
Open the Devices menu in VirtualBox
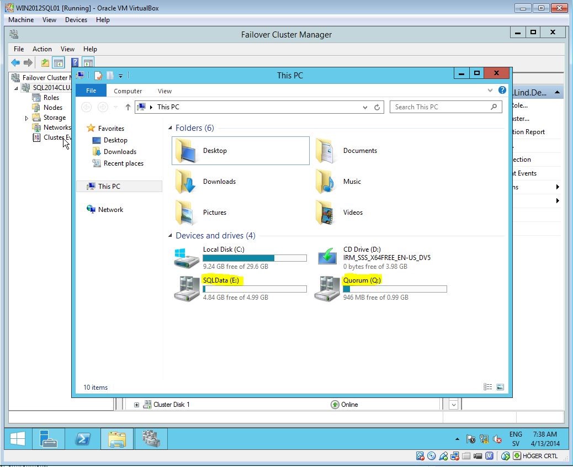[x=76, y=20]
